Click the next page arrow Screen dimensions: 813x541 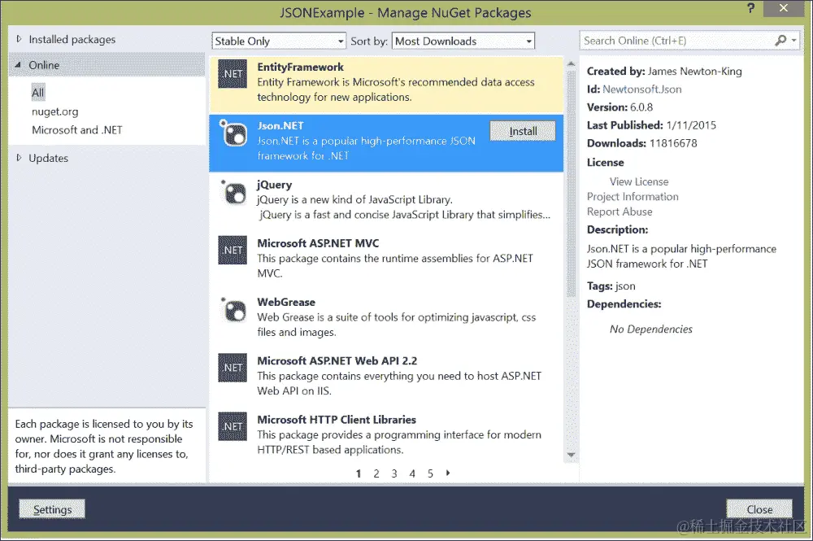click(448, 473)
